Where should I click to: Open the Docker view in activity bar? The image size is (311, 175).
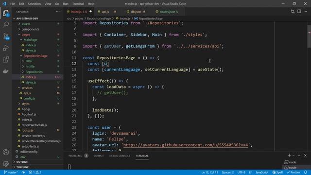[x=6, y=71]
